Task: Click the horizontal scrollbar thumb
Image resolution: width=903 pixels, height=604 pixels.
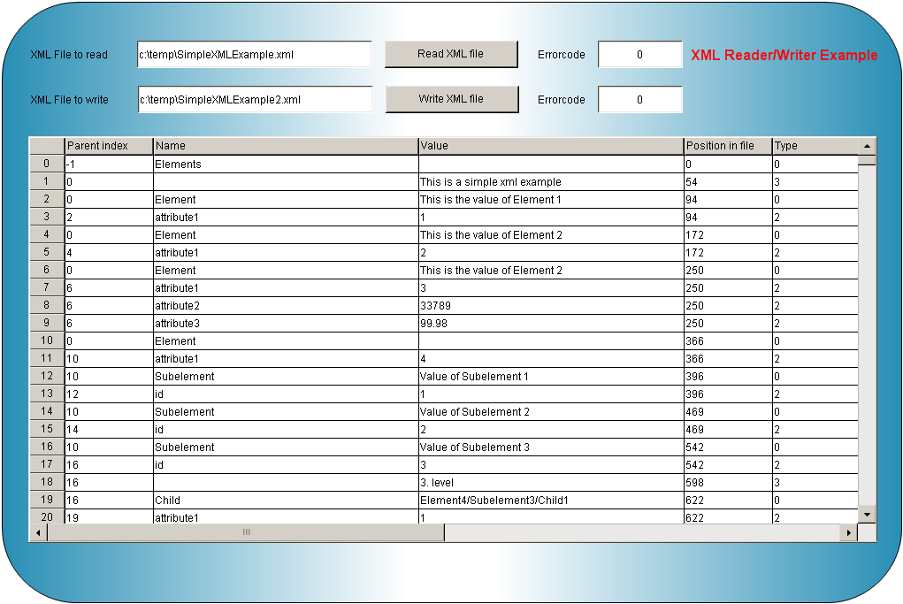Action: click(x=246, y=532)
